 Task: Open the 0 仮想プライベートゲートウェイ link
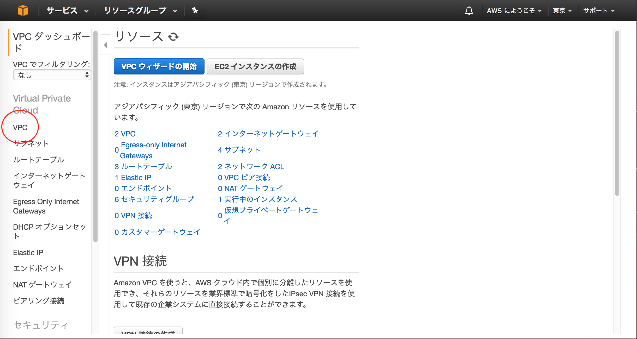268,216
